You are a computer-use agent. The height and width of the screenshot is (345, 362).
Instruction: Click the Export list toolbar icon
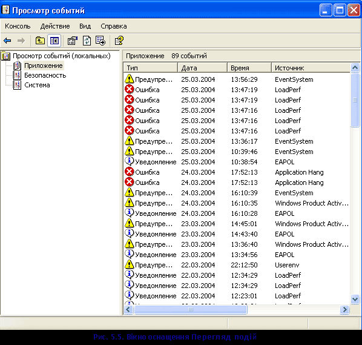click(x=100, y=41)
